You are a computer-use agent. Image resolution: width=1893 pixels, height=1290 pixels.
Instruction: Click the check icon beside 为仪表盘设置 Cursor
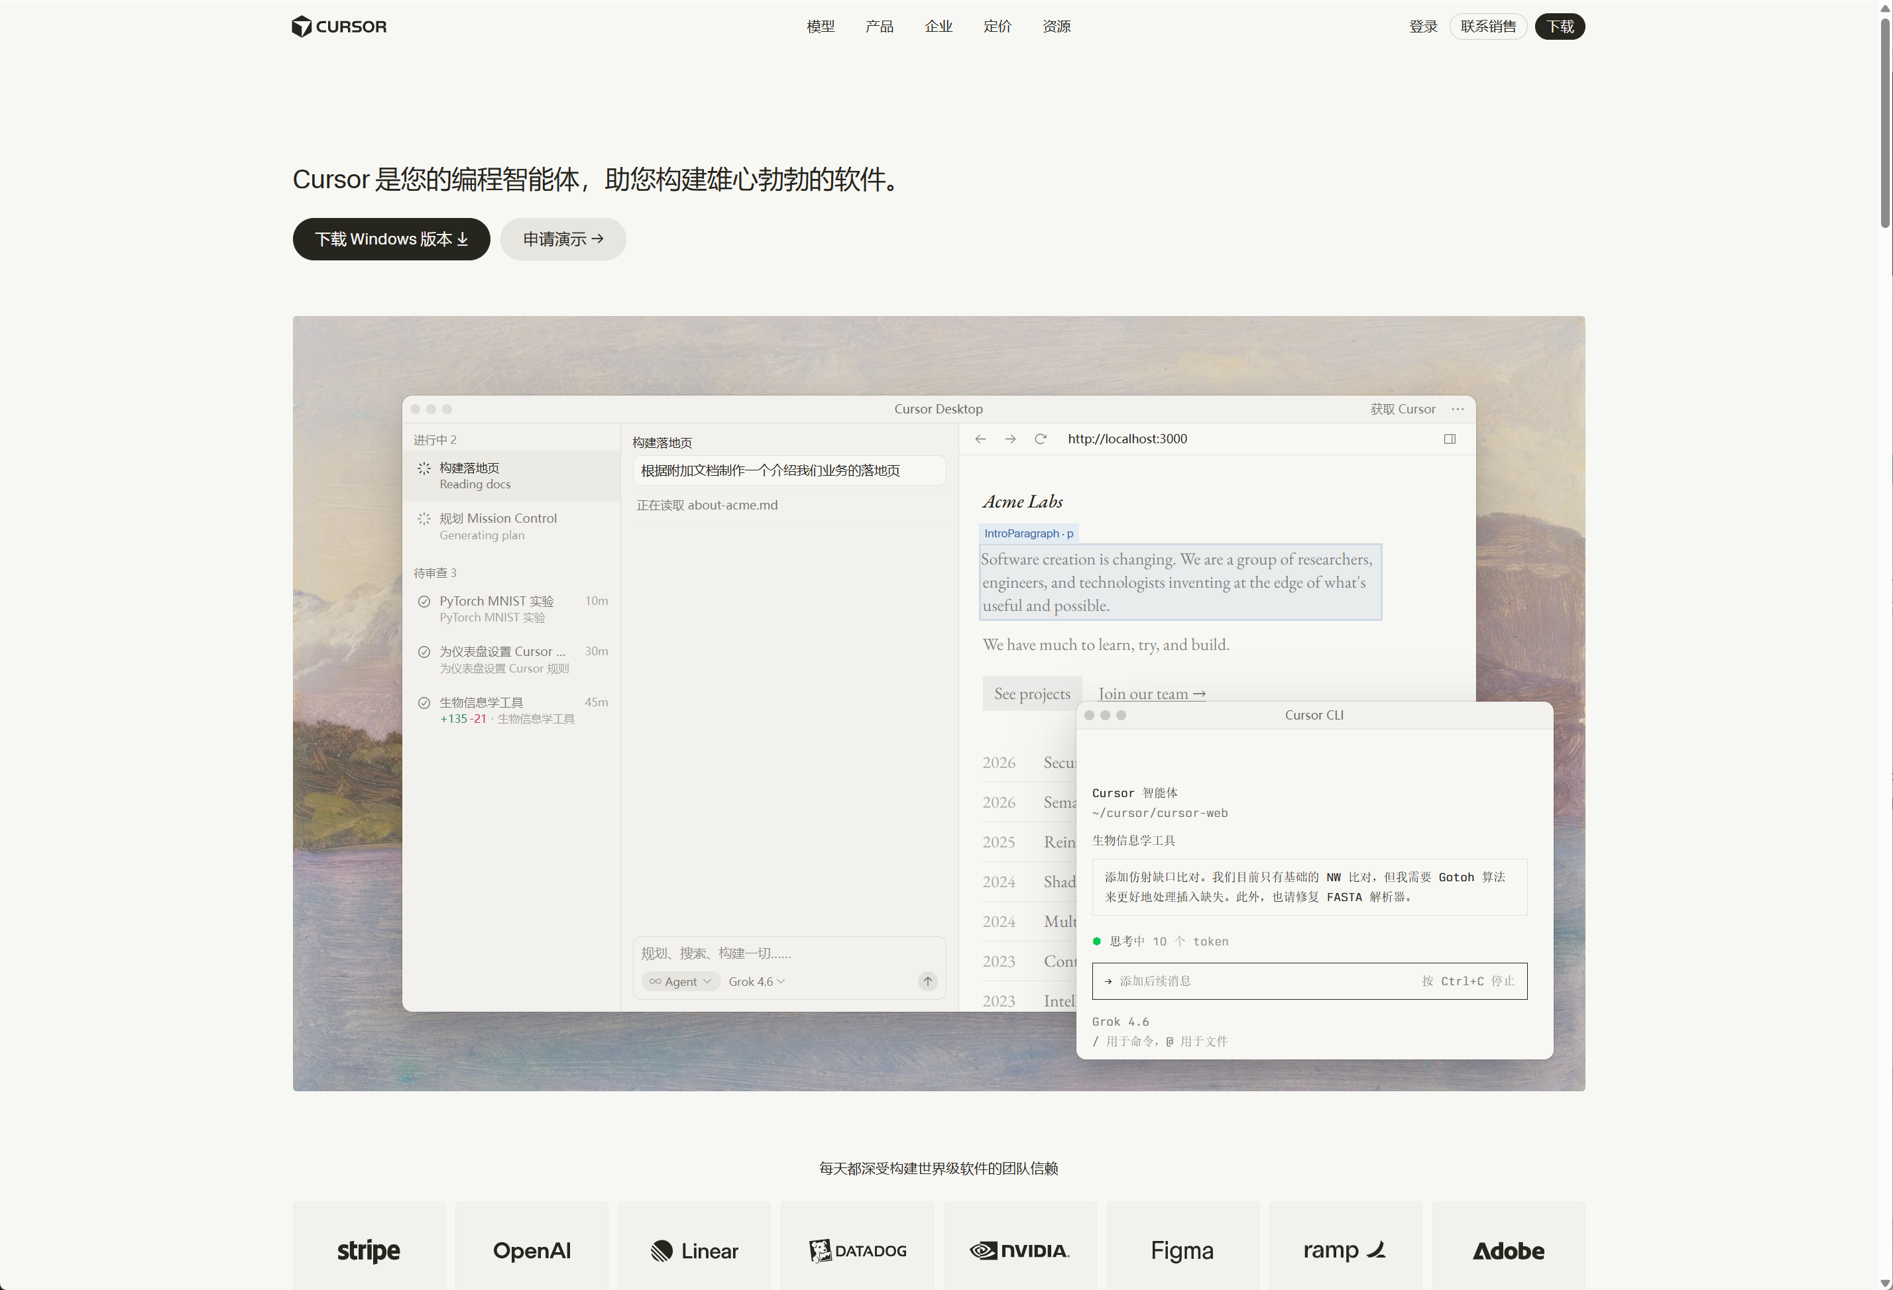(x=424, y=653)
